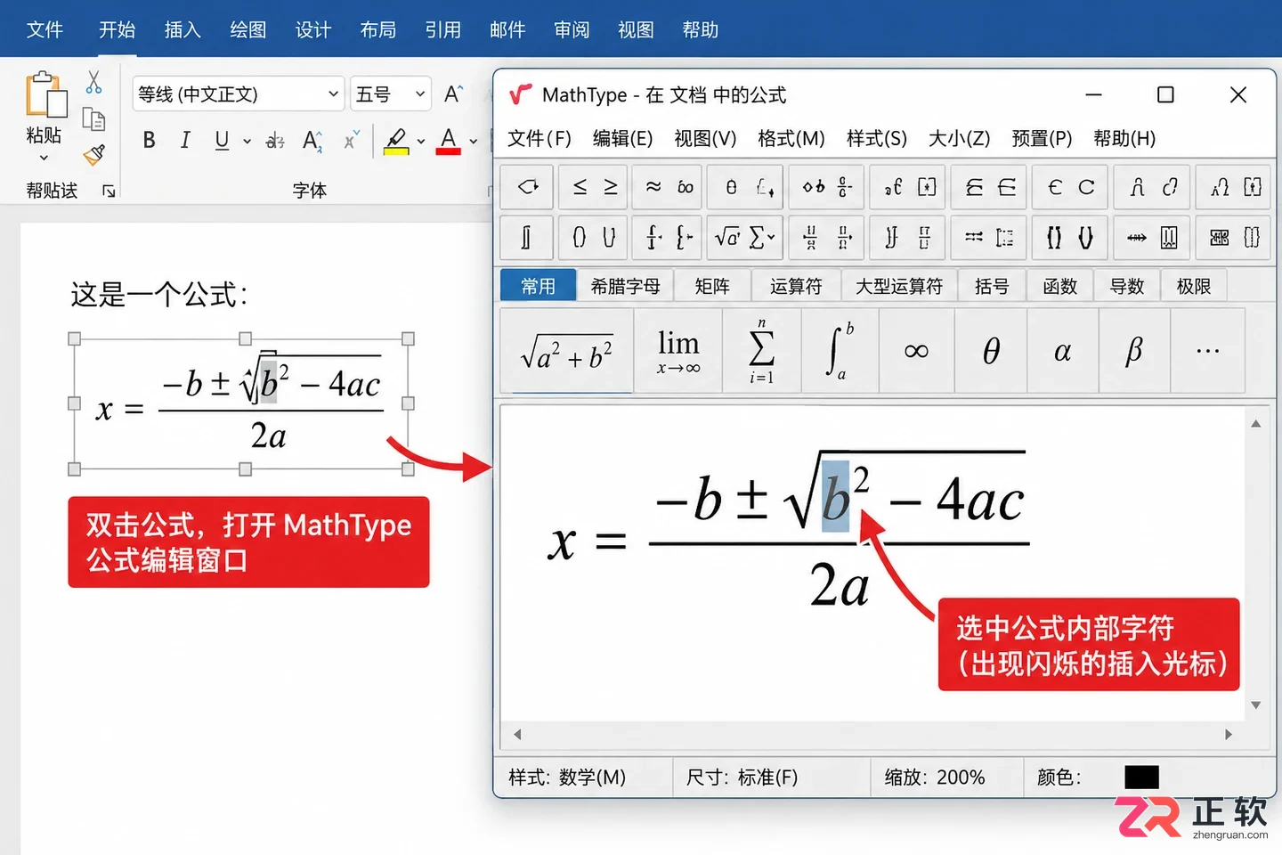Increase font size with the A^ button
1282x855 pixels.
pos(453,94)
